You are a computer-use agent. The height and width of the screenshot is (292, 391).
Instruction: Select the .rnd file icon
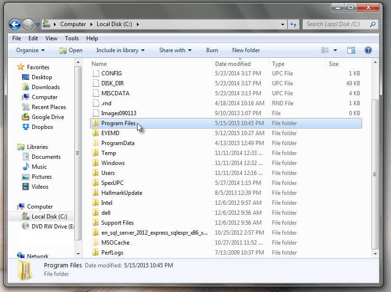tap(96, 103)
